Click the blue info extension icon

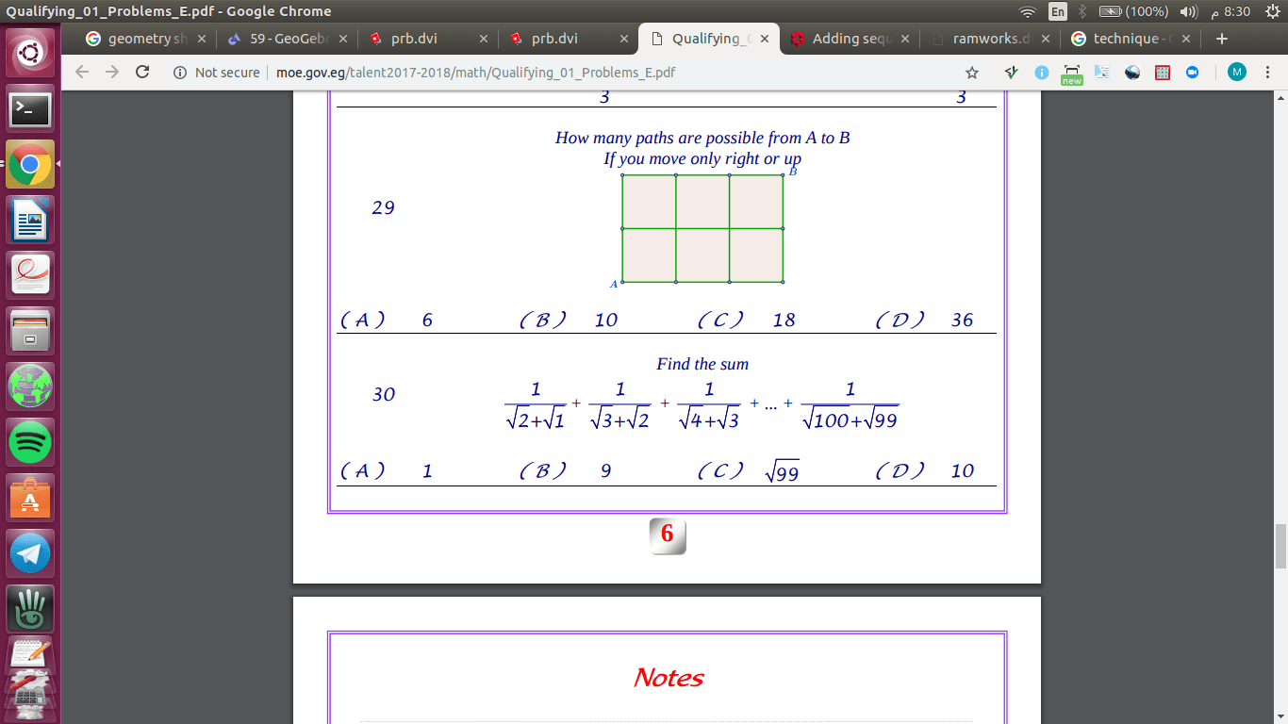click(x=1042, y=72)
